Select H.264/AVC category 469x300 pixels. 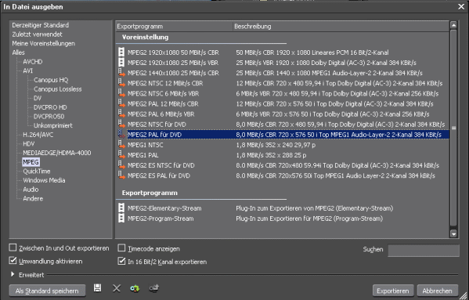pyautogui.click(x=38, y=135)
